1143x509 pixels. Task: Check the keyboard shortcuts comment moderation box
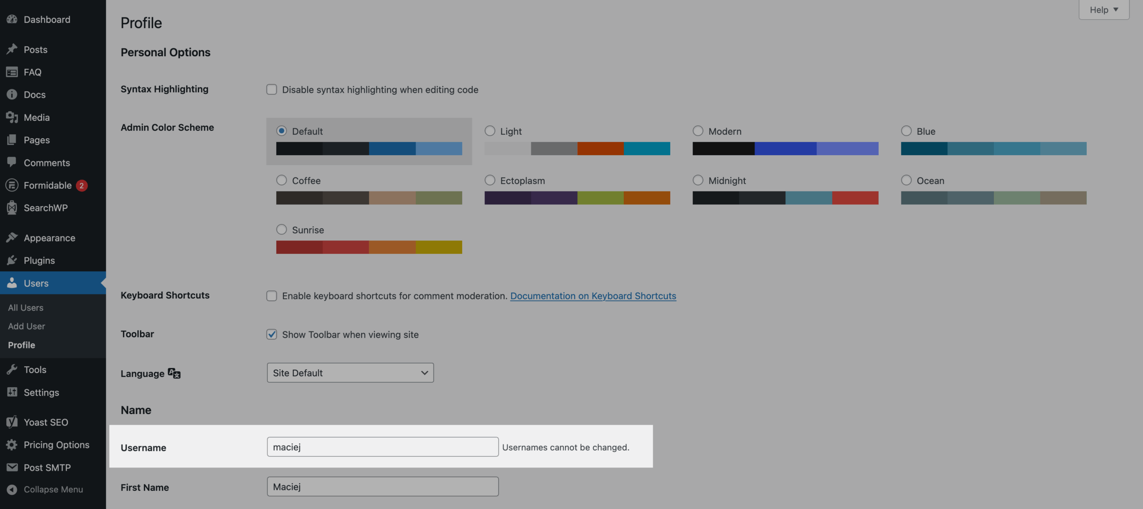point(271,296)
